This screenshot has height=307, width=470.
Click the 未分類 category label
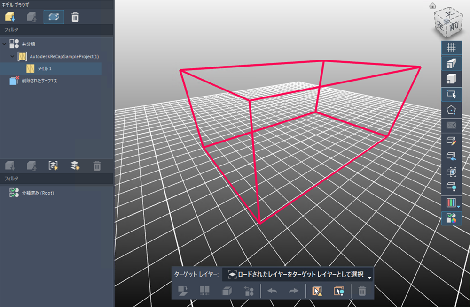tap(29, 44)
